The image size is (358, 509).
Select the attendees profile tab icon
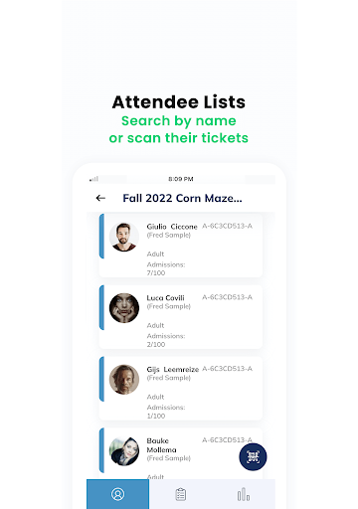coord(117,494)
